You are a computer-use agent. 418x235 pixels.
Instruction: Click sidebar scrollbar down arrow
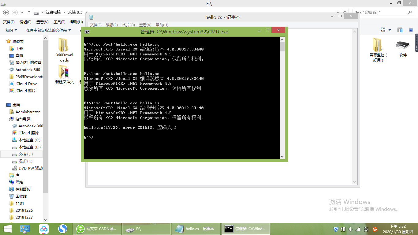click(46, 220)
